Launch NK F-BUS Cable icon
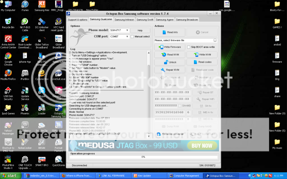This screenshot has width=287, height=179. pos(25,25)
